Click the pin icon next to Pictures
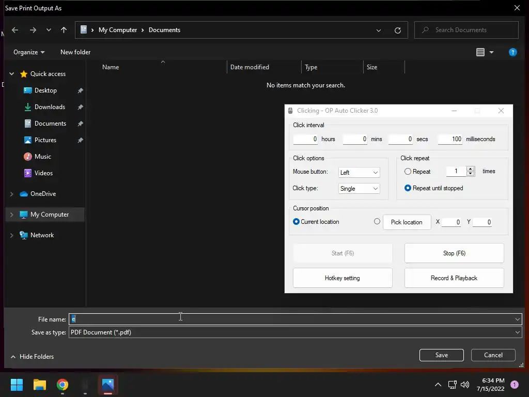The height and width of the screenshot is (397, 529). pos(80,140)
